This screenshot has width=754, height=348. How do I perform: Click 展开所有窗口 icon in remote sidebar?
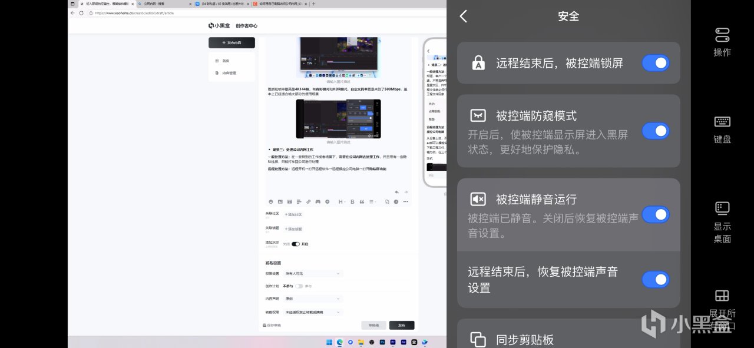[x=722, y=296]
